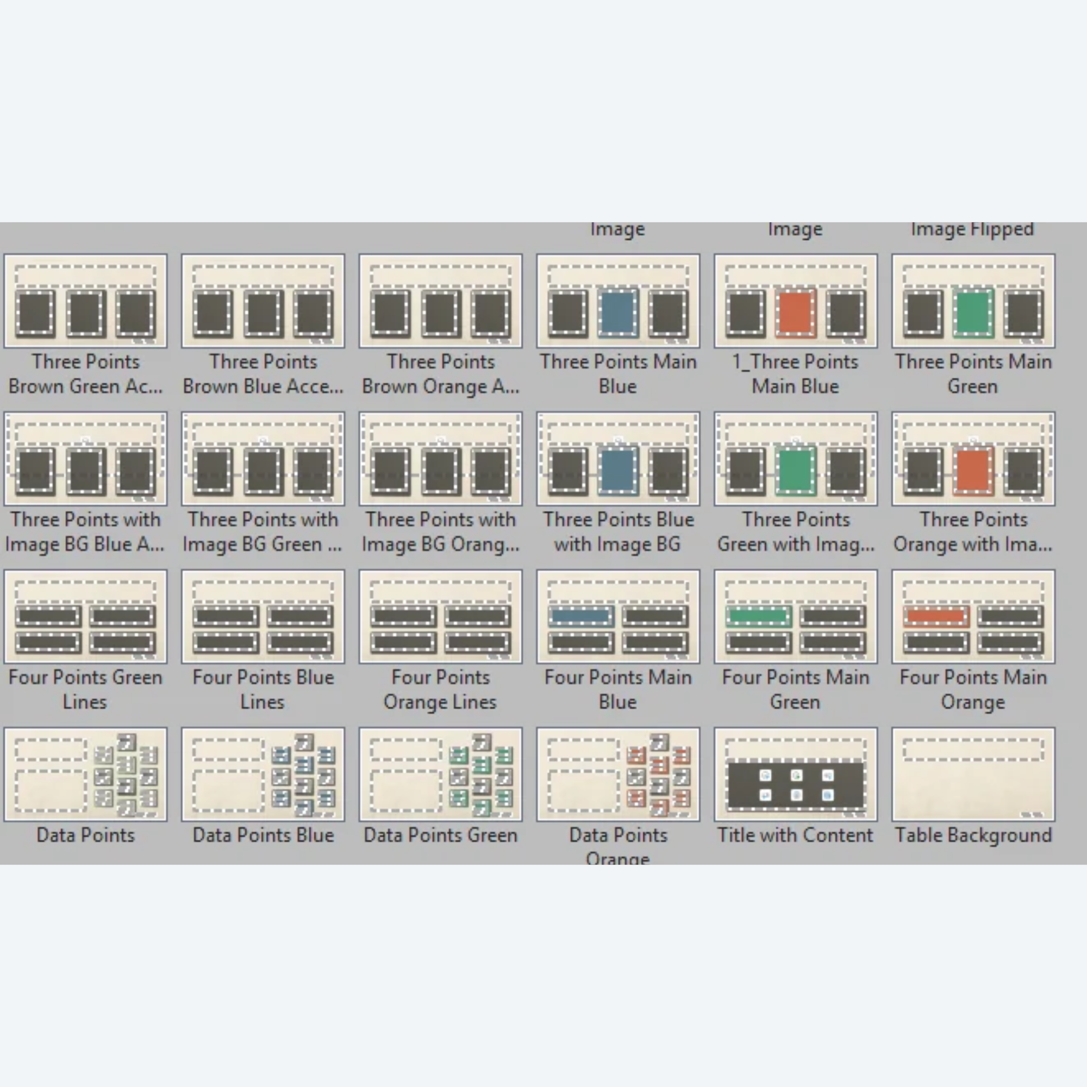Choose the Four Points Blue Lines layout
The height and width of the screenshot is (1087, 1087).
click(263, 616)
